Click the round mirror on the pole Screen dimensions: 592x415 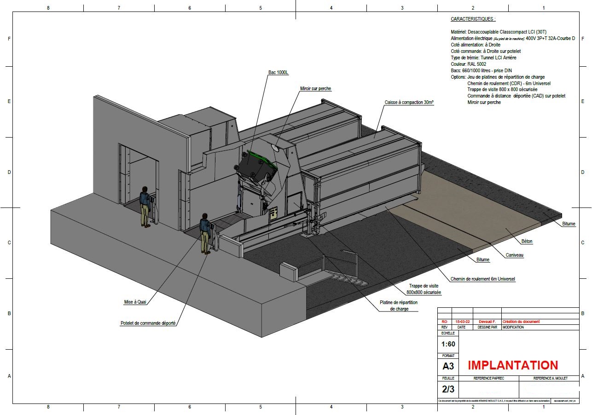point(275,148)
